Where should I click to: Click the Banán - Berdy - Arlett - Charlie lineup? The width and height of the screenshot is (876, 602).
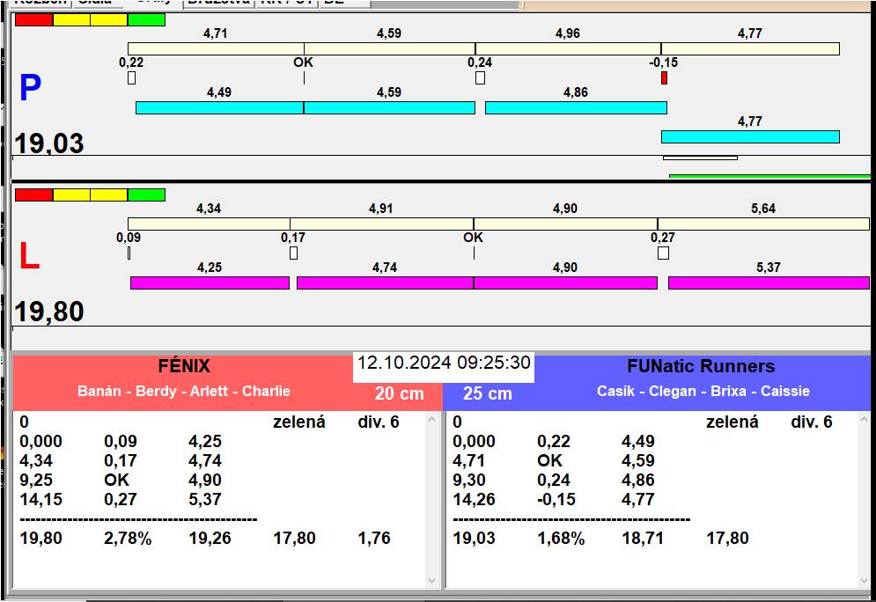(x=184, y=391)
